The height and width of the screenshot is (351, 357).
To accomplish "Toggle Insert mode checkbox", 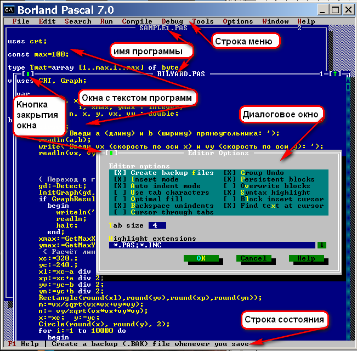I will pyautogui.click(x=146, y=179).
